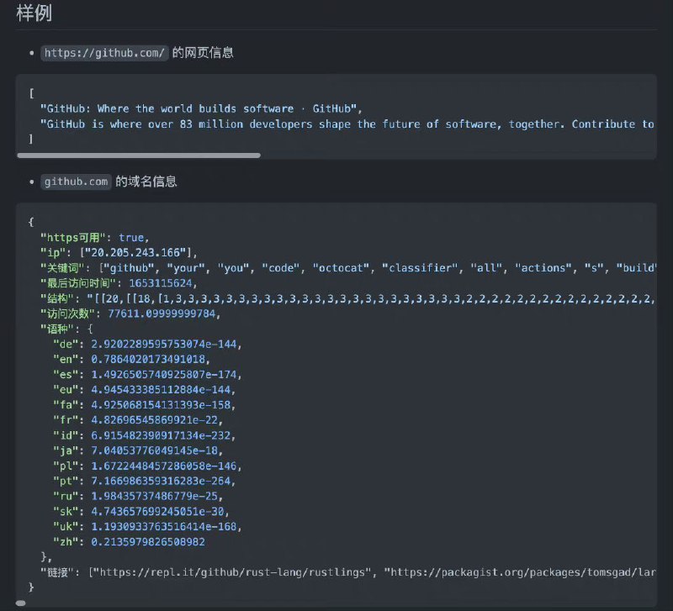
Task: Click the 'true' value
Action: (x=131, y=237)
